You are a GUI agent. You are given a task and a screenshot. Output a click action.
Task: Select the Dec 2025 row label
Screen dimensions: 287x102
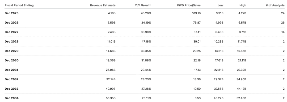[11, 13]
